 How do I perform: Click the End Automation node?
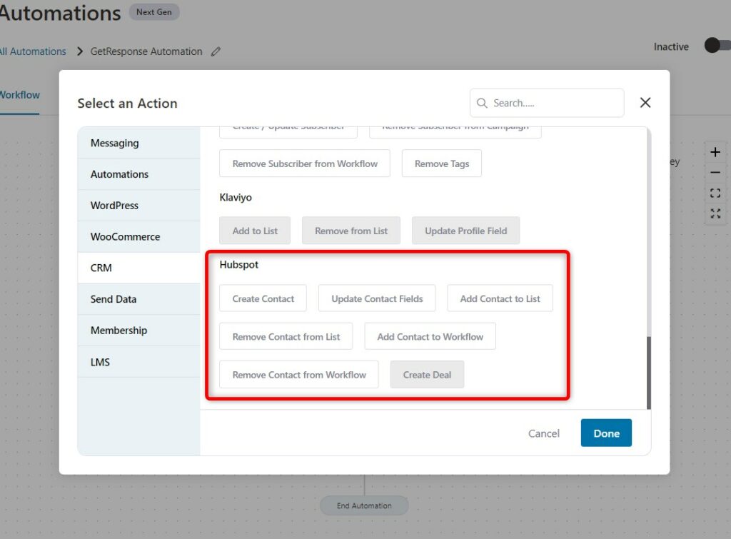[364, 505]
